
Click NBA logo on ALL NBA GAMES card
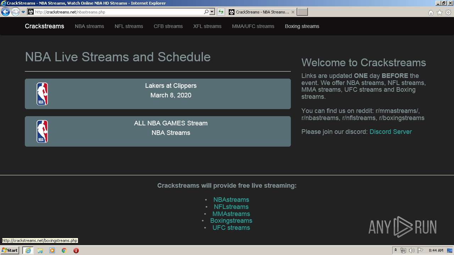pos(42,131)
